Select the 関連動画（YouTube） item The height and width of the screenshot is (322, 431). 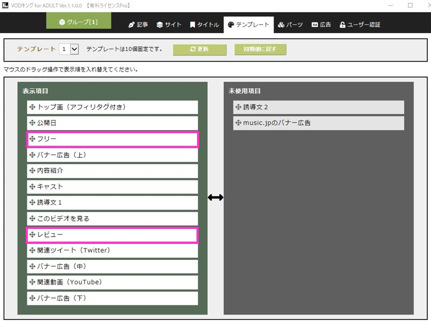(112, 282)
